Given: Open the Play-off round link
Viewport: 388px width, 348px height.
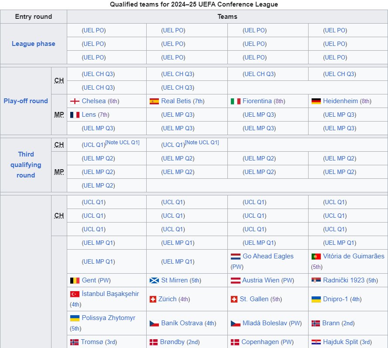Looking at the screenshot, I should click(26, 101).
